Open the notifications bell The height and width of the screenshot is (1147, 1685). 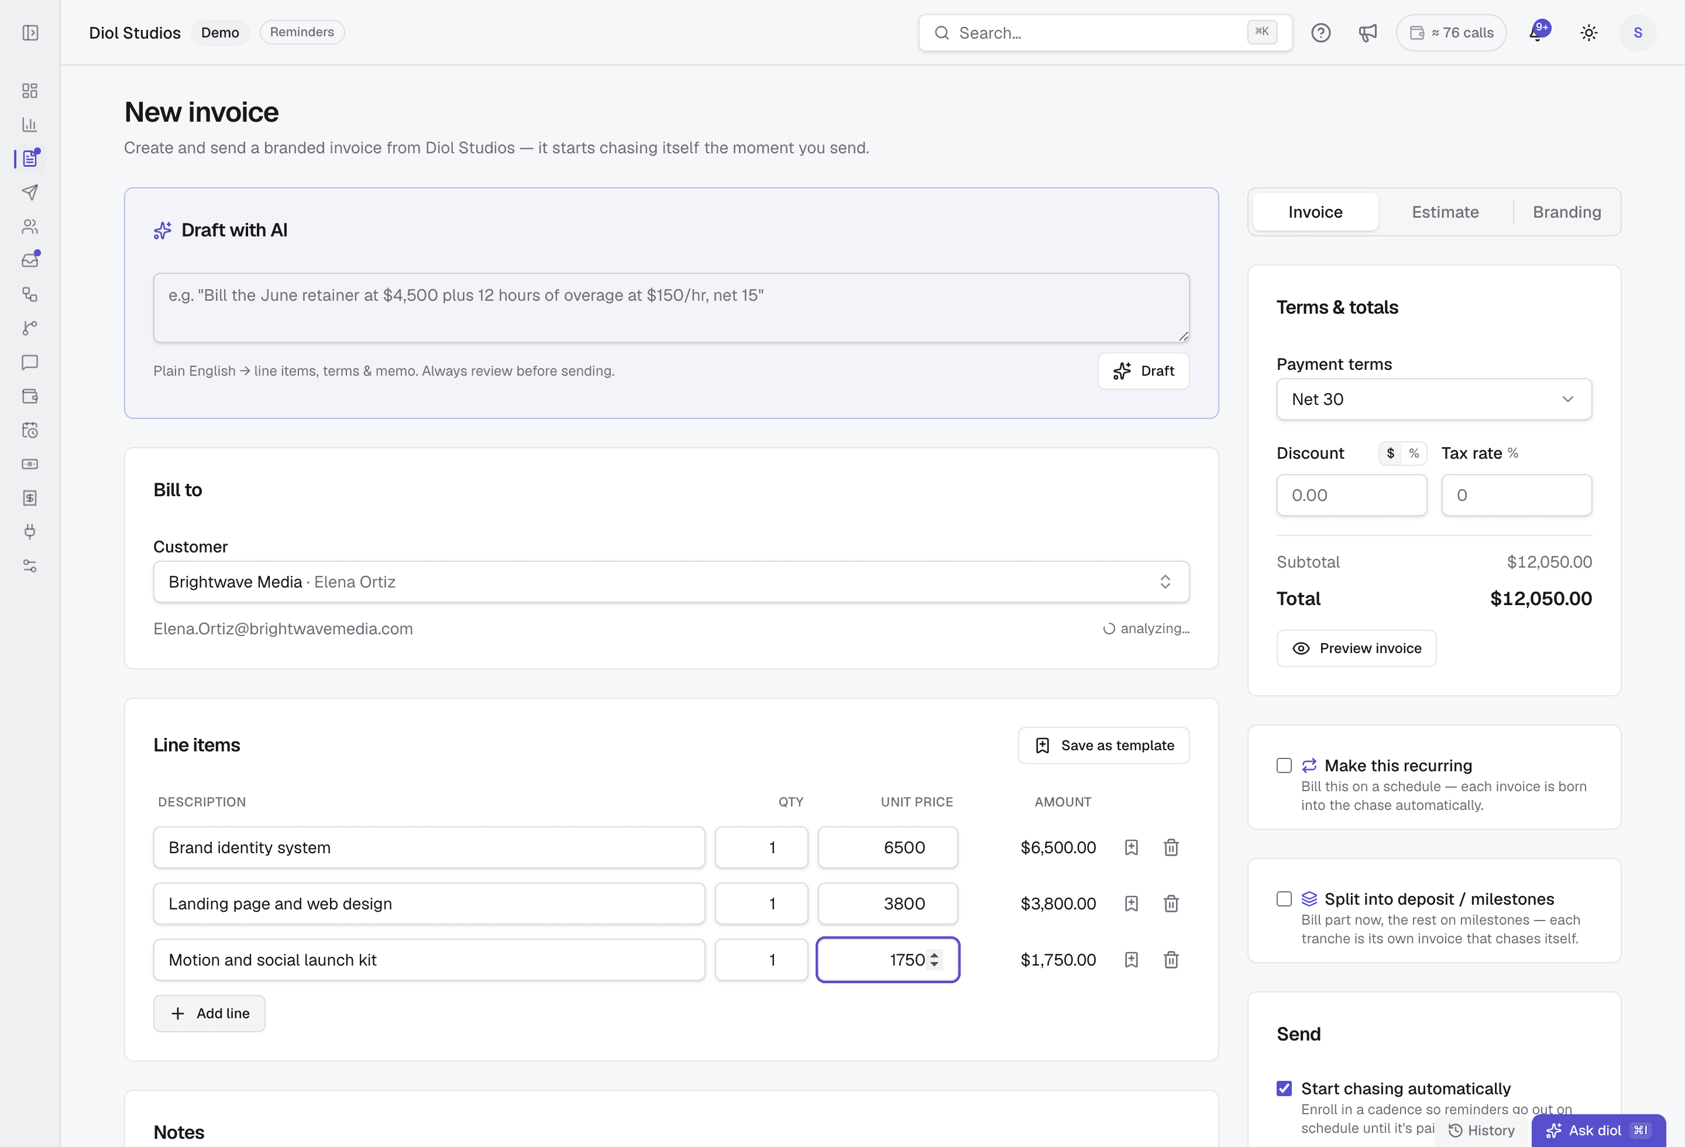coord(1538,32)
